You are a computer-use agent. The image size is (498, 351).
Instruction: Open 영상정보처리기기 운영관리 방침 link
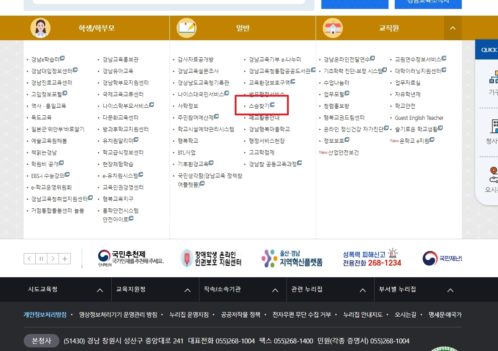[118, 314]
